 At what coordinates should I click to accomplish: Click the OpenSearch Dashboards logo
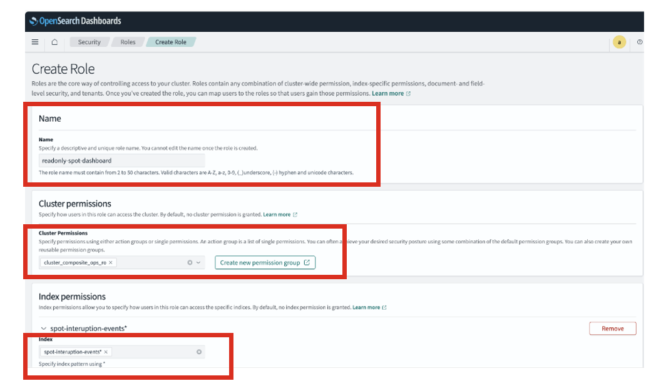click(75, 21)
